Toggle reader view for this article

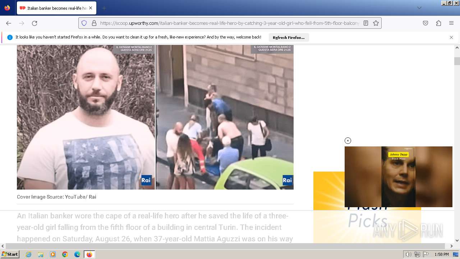click(x=366, y=23)
